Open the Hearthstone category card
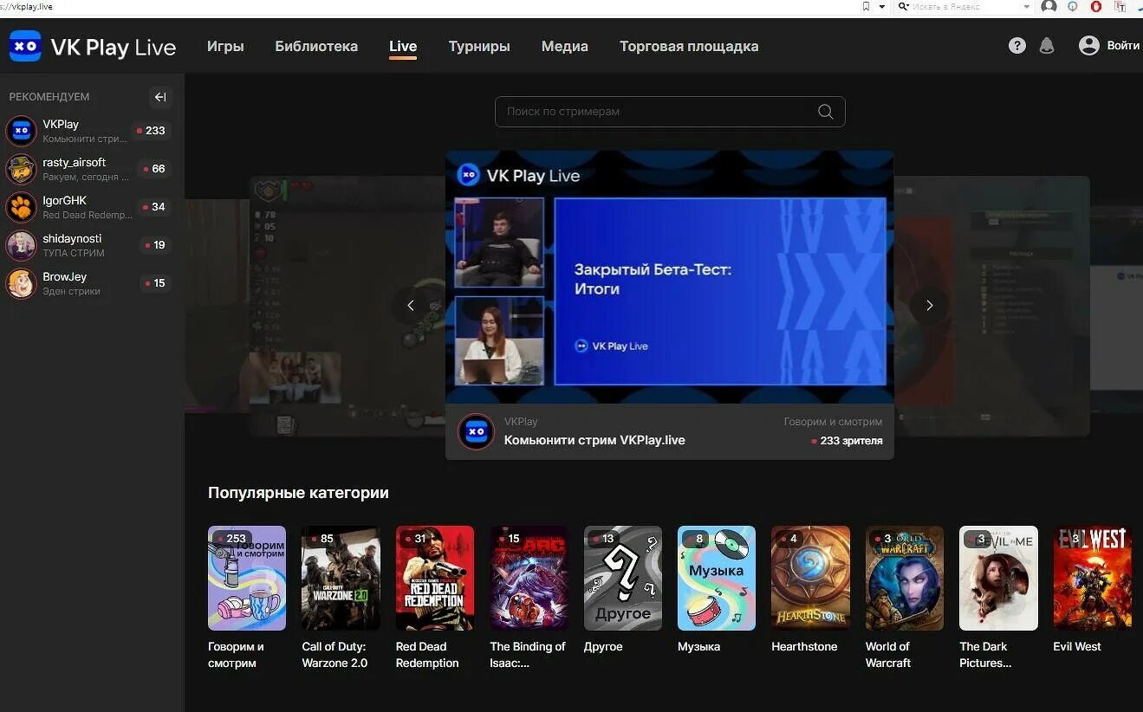This screenshot has width=1143, height=712. [x=810, y=578]
